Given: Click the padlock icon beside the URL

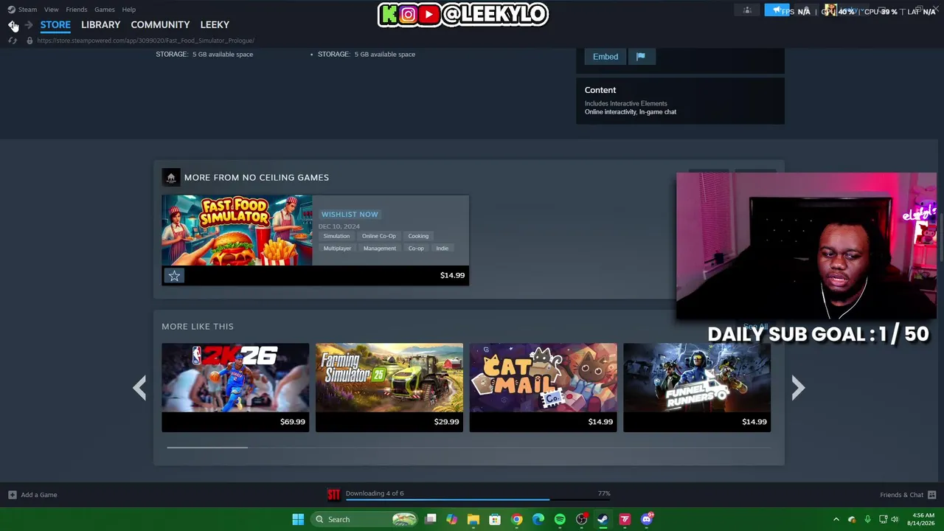Looking at the screenshot, I should point(29,41).
